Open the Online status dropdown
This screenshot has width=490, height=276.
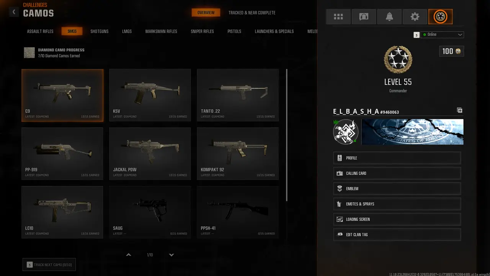(x=442, y=34)
